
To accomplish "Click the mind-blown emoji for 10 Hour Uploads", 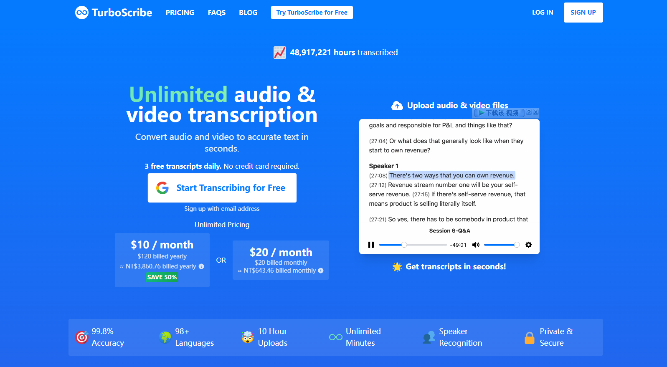I will tap(248, 337).
